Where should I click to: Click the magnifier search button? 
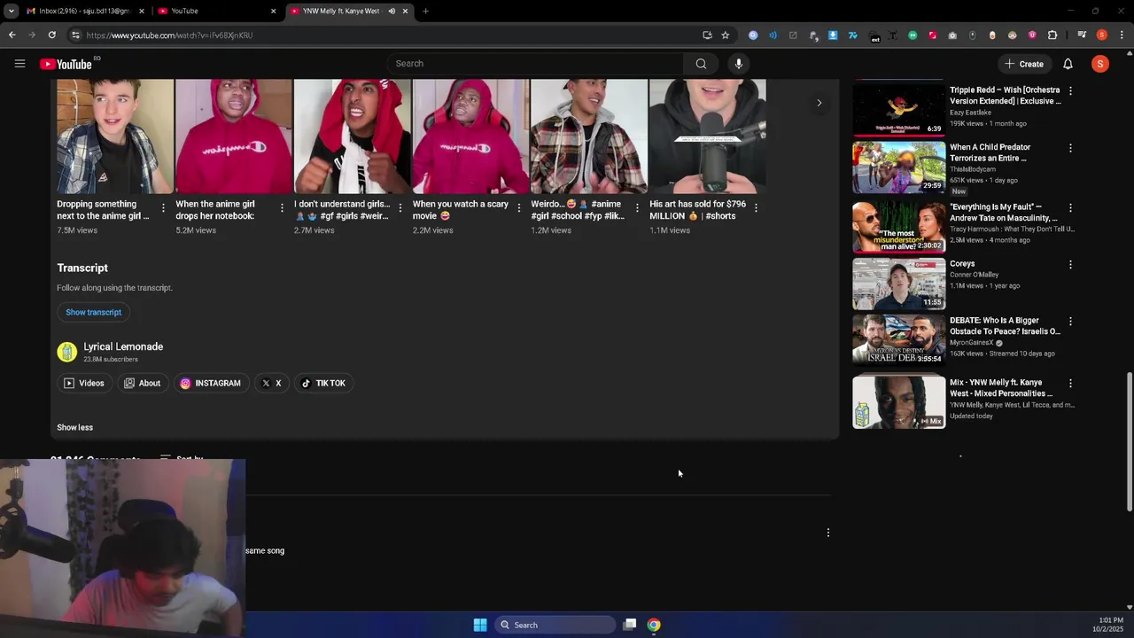point(701,64)
